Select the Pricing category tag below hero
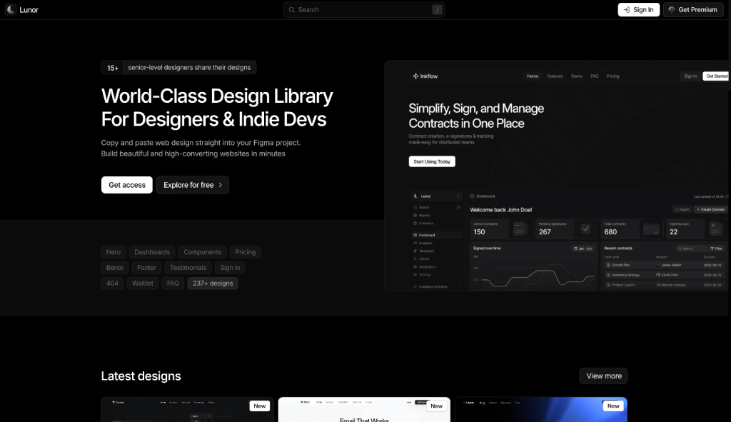Image resolution: width=731 pixels, height=422 pixels. 246,252
